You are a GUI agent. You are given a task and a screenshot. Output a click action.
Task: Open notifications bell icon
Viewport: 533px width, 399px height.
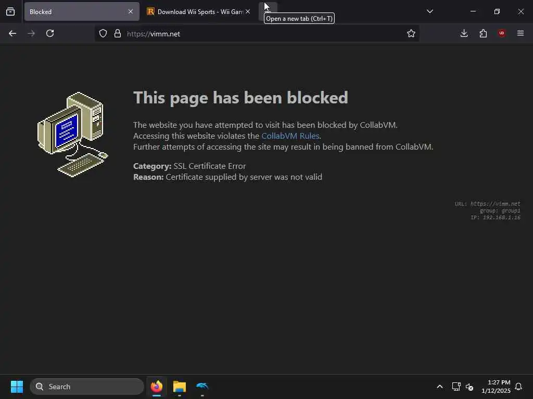click(x=519, y=387)
